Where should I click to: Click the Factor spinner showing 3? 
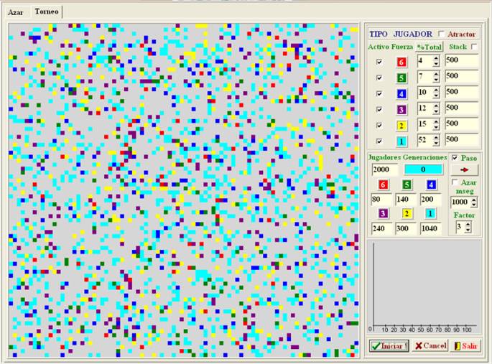click(463, 227)
